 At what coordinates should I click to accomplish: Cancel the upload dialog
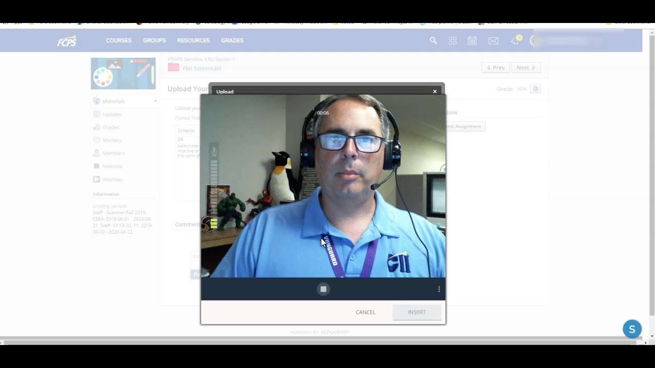pos(365,312)
